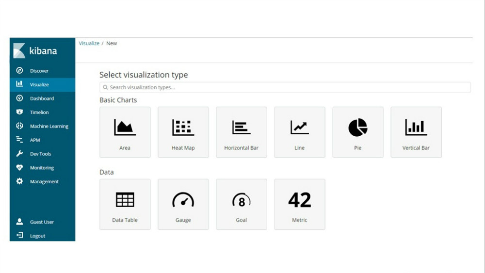The image size is (485, 273).
Task: Choose the Goal circular icon
Action: (241, 200)
